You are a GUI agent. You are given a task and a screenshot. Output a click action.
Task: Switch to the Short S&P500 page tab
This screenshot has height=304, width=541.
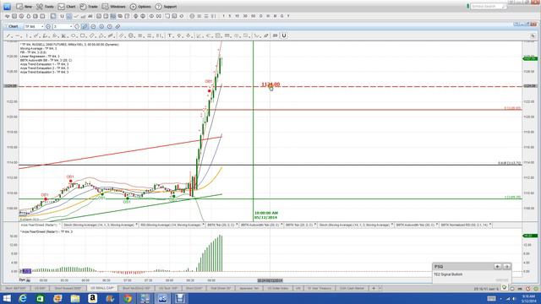pyautogui.click(x=15, y=288)
